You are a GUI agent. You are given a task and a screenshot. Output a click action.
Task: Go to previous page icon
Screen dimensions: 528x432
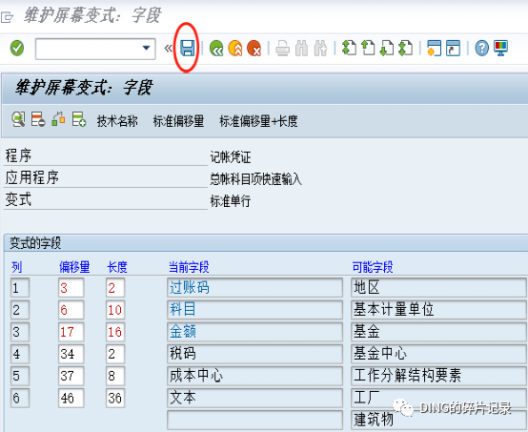click(x=368, y=48)
